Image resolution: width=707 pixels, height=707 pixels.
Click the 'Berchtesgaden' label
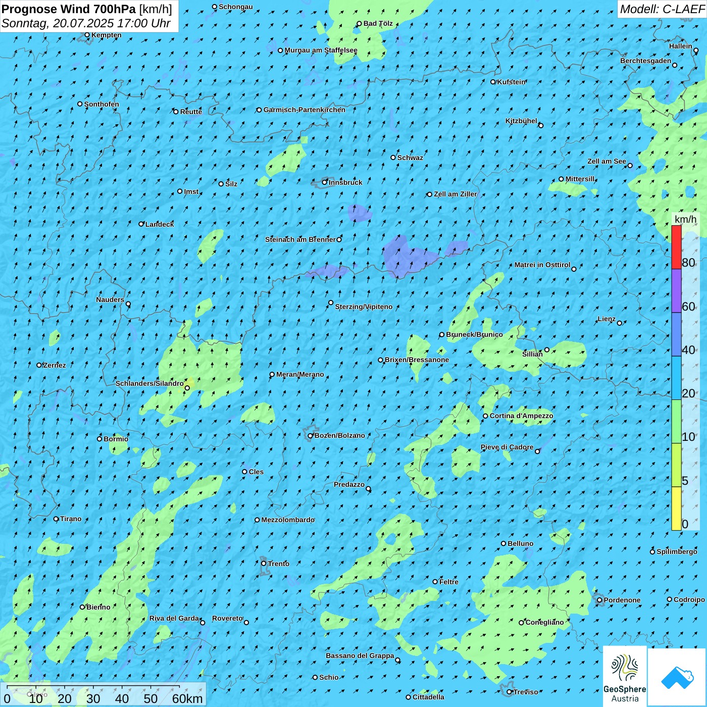pos(646,61)
